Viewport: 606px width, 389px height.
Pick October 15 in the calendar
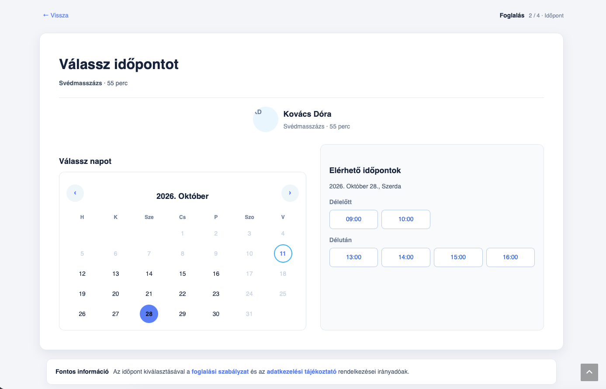tap(183, 274)
